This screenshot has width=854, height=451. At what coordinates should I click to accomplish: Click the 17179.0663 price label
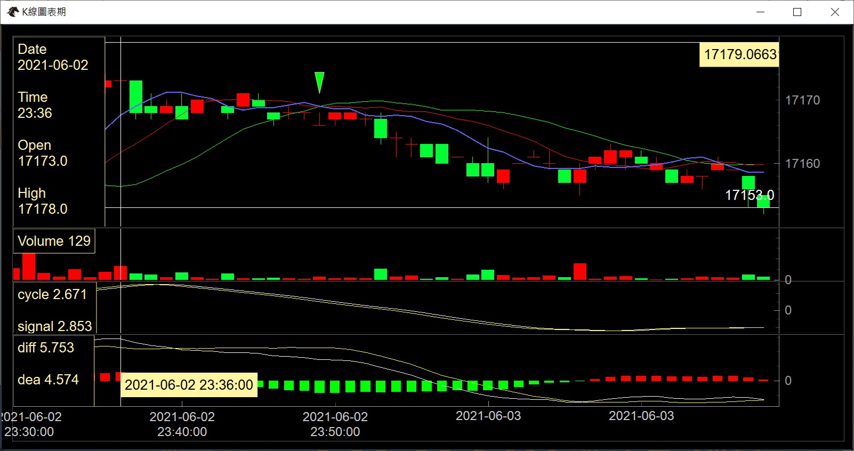coord(739,54)
